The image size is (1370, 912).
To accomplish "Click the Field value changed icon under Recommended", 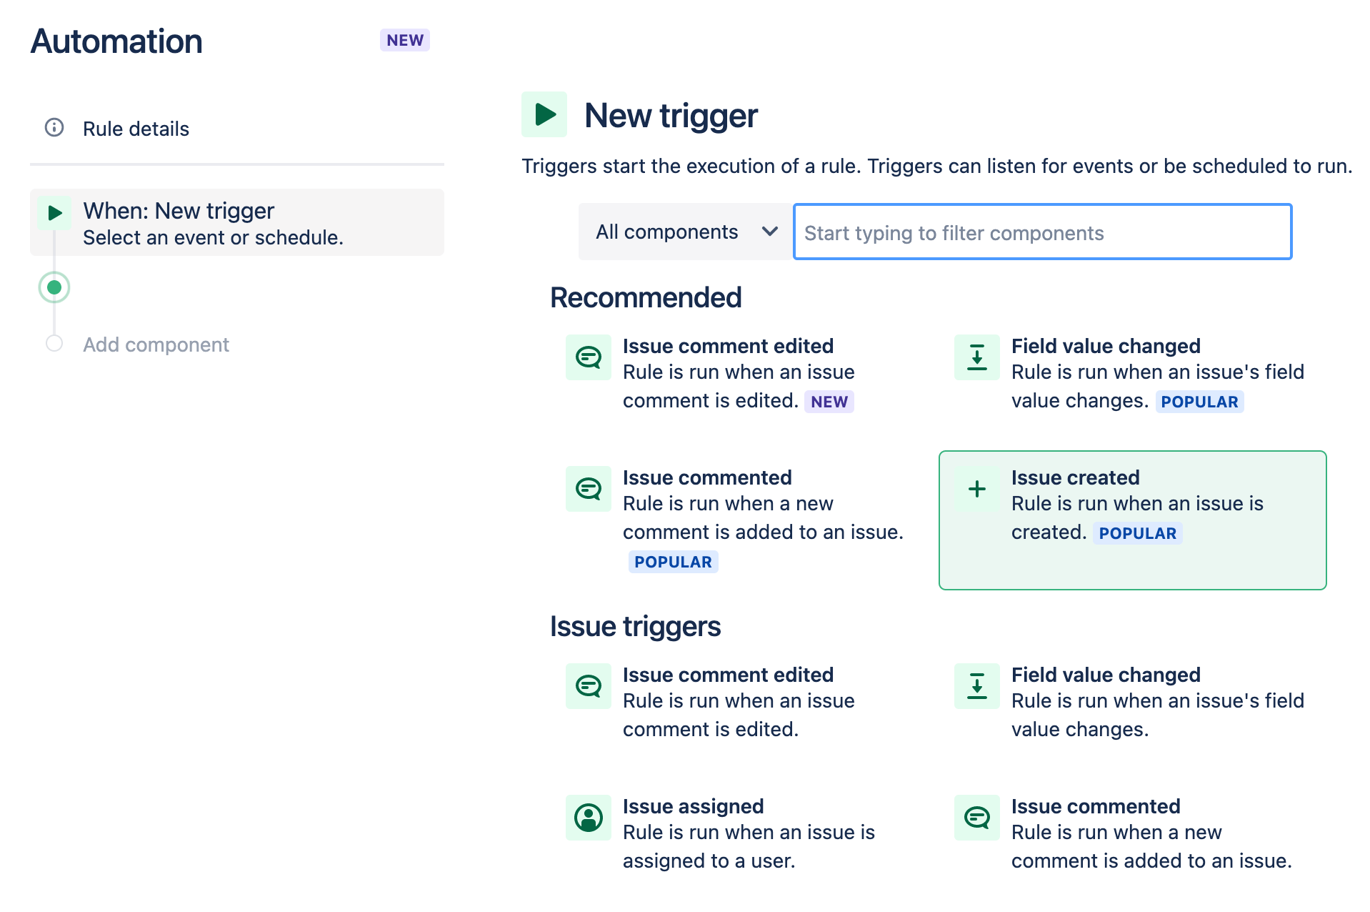I will tap(976, 357).
